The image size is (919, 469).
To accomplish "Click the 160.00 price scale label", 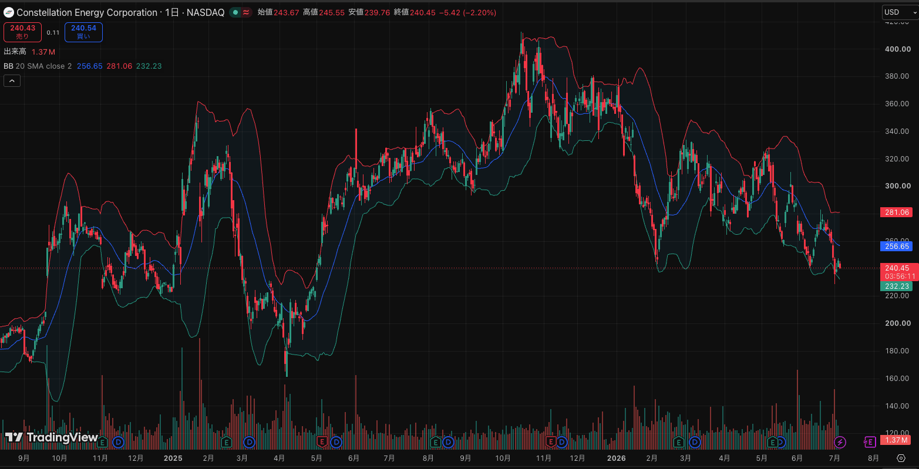I will [898, 378].
